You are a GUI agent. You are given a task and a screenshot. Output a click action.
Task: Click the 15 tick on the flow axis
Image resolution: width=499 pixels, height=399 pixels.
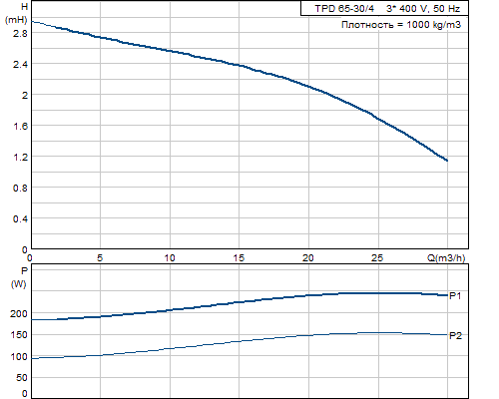click(x=239, y=257)
